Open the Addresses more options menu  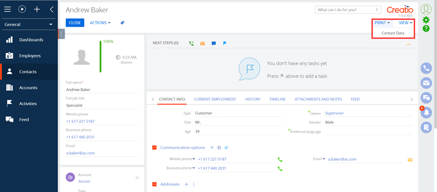[x=193, y=184]
